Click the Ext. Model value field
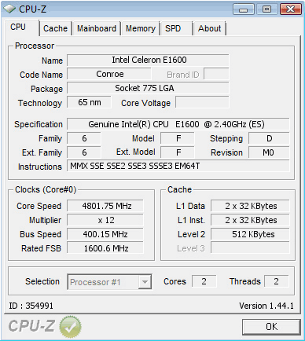 (178, 152)
